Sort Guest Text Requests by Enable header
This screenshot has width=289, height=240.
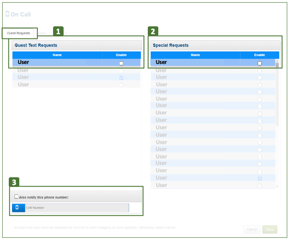pos(121,55)
